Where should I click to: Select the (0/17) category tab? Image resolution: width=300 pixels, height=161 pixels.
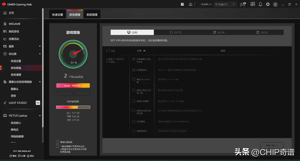(175, 32)
